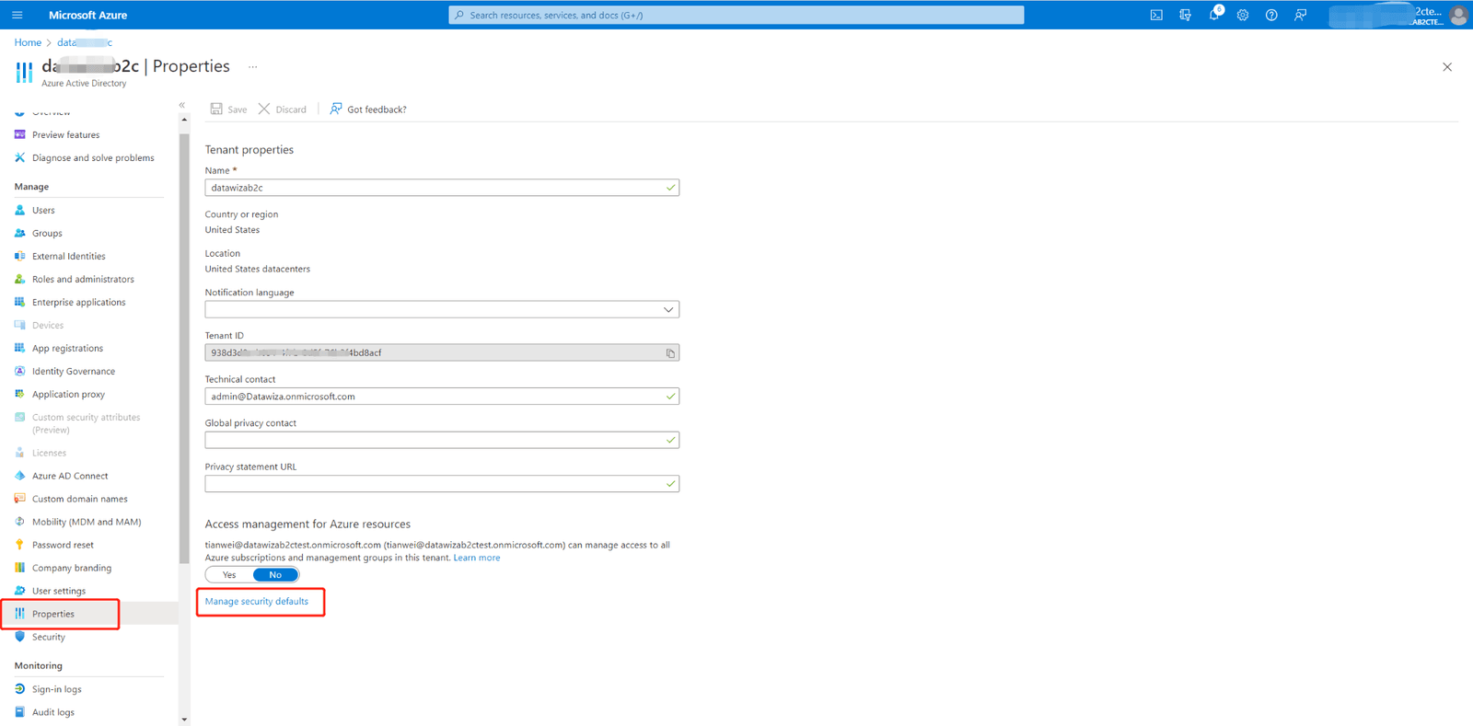Click the Global privacy contact field
The image size is (1473, 726).
(442, 440)
